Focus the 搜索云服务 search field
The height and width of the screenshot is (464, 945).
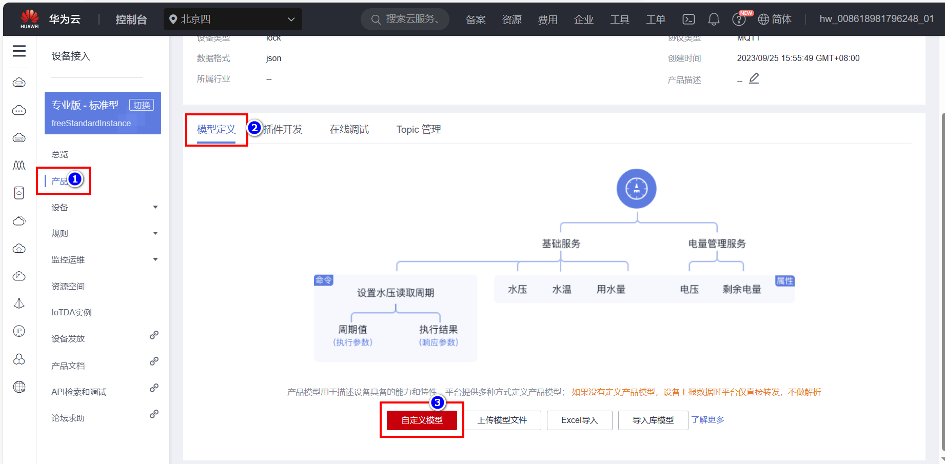pyautogui.click(x=405, y=19)
